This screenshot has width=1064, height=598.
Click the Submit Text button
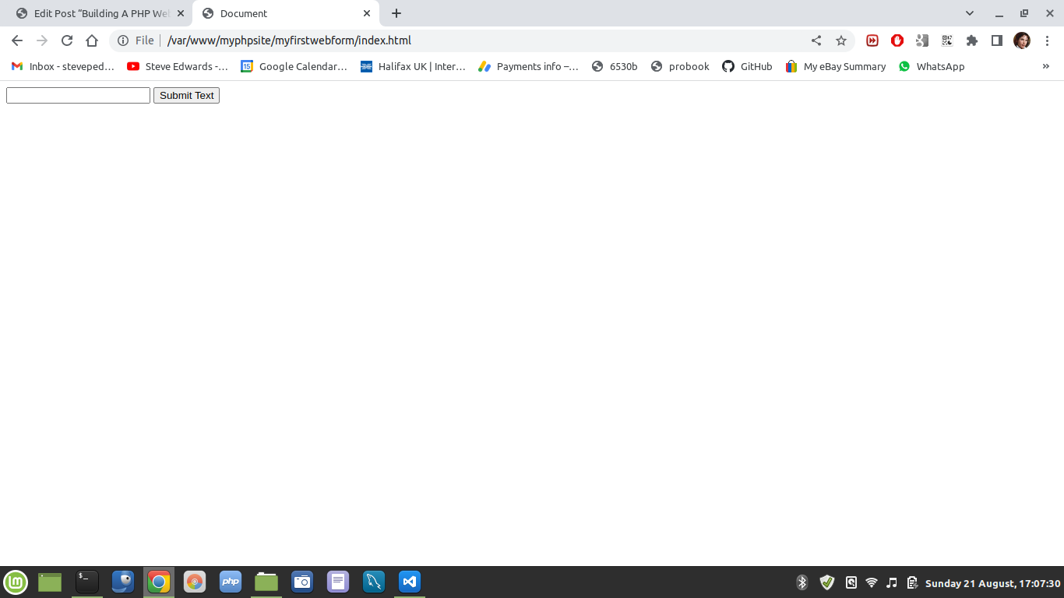pyautogui.click(x=186, y=95)
